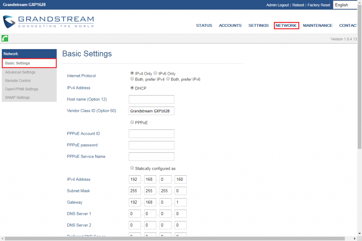Click DNS Server 2 fourth octet
The image size is (362, 241).
[x=181, y=225]
